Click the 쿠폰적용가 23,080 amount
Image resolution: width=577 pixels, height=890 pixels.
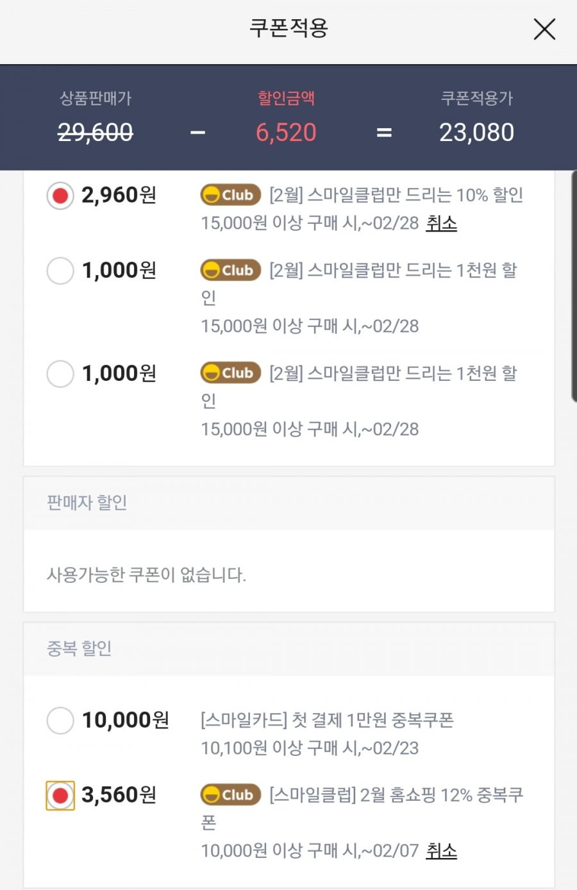[476, 133]
